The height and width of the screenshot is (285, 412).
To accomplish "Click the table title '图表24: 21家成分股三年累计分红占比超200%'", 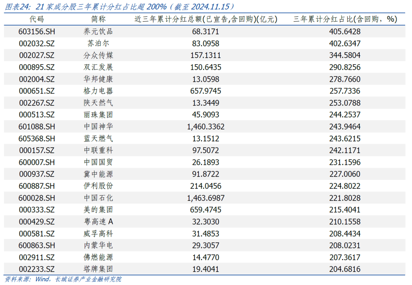I will click(x=120, y=6).
